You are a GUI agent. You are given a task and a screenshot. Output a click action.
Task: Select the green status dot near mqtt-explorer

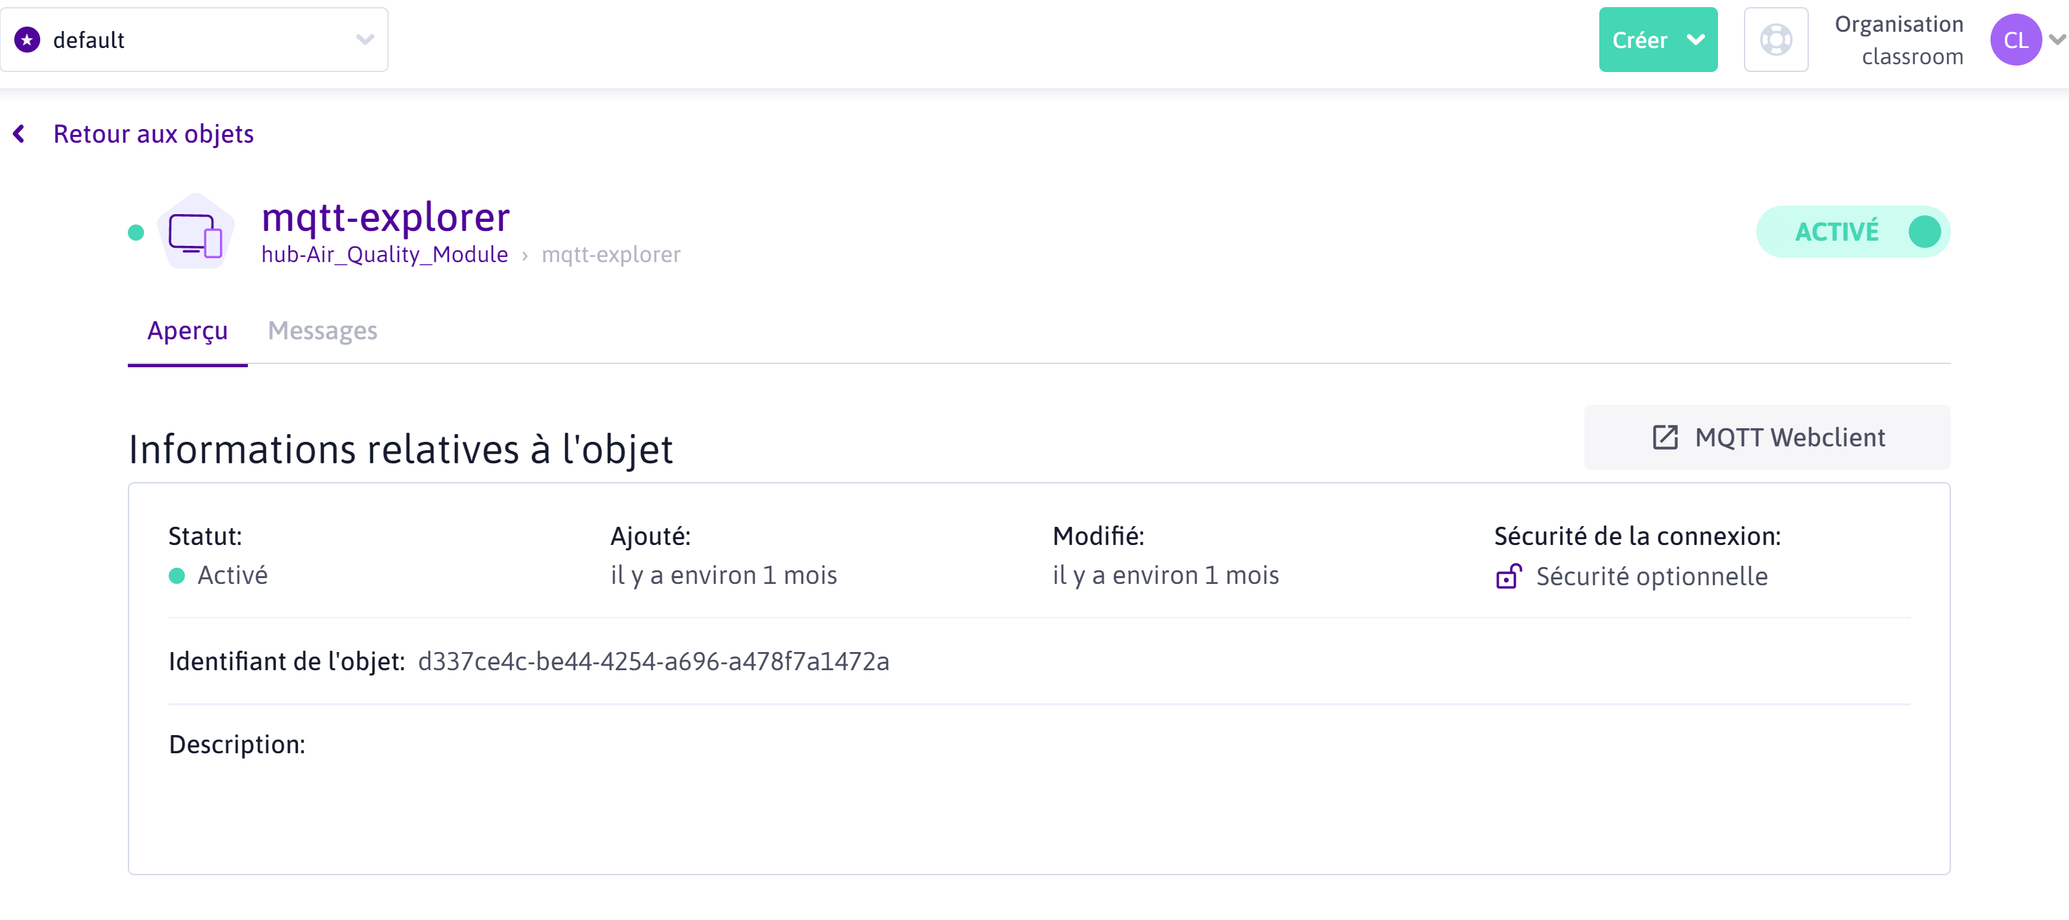[x=135, y=232]
